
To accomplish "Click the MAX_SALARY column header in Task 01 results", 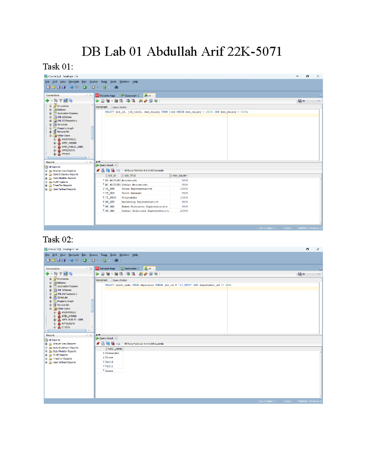I will point(179,176).
